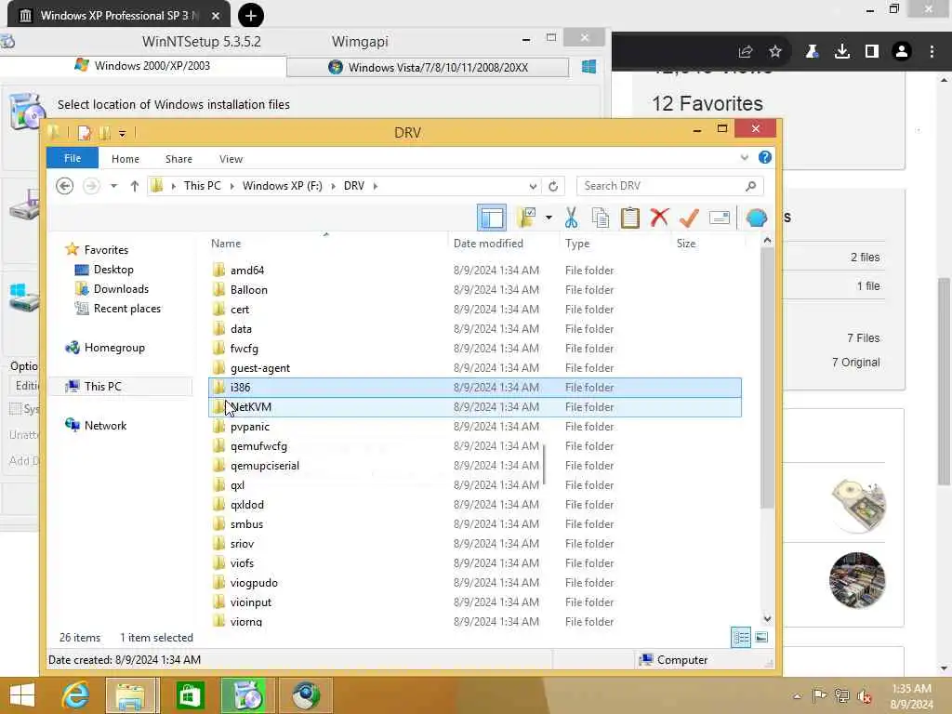Expand the ribbon chevron
Image resolution: width=952 pixels, height=714 pixels.
click(745, 158)
